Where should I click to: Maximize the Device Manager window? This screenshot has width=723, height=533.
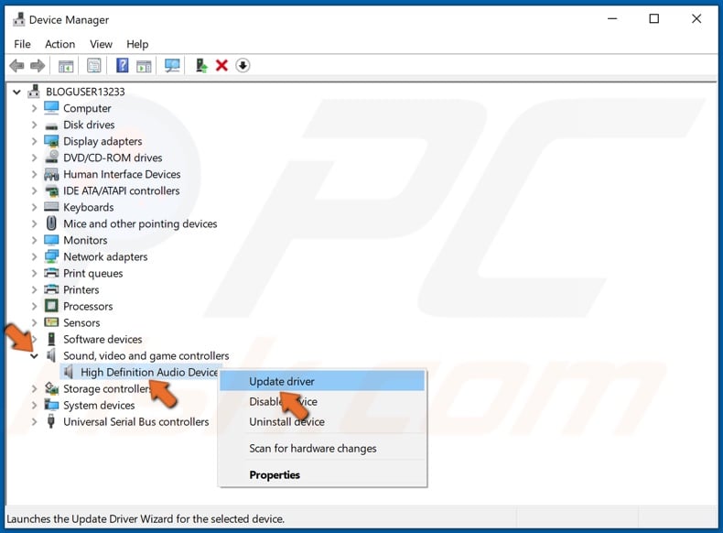click(653, 19)
